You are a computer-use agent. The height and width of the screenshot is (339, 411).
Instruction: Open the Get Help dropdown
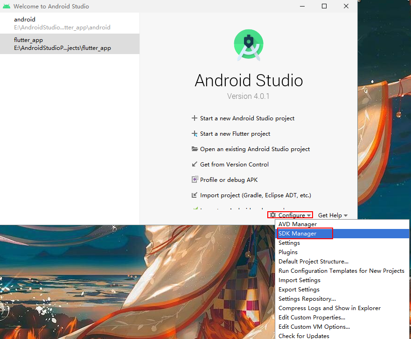(x=333, y=215)
